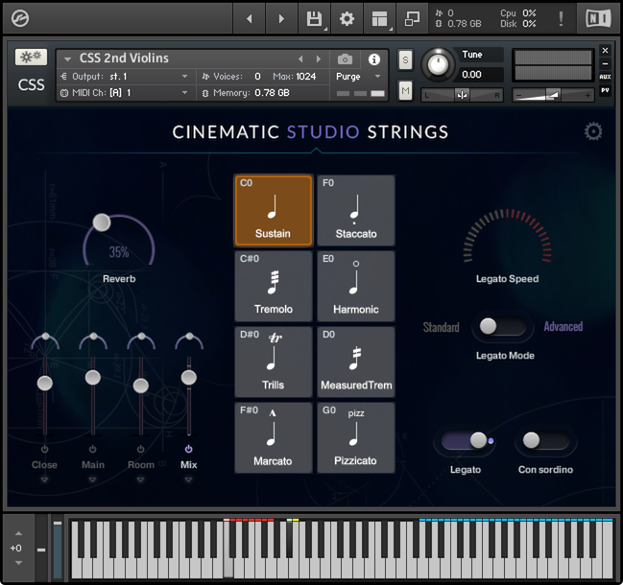This screenshot has width=623, height=585.
Task: Click the Kontakt logo icon at top left
Action: coord(20,18)
